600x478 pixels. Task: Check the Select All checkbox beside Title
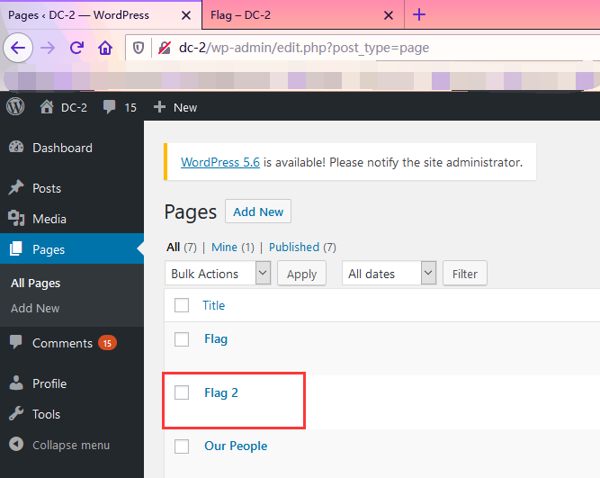pos(182,305)
